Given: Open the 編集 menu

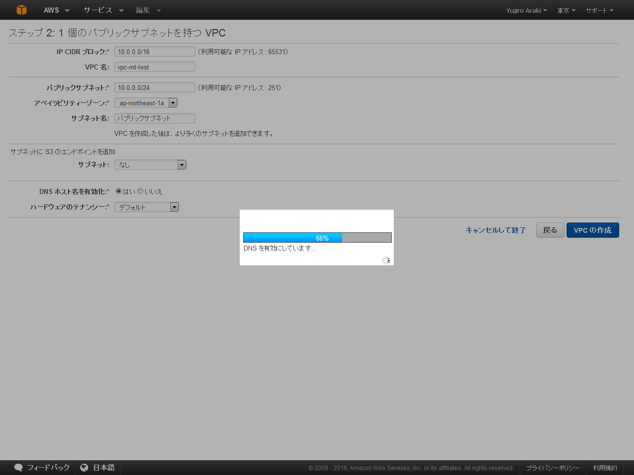Looking at the screenshot, I should click(148, 10).
